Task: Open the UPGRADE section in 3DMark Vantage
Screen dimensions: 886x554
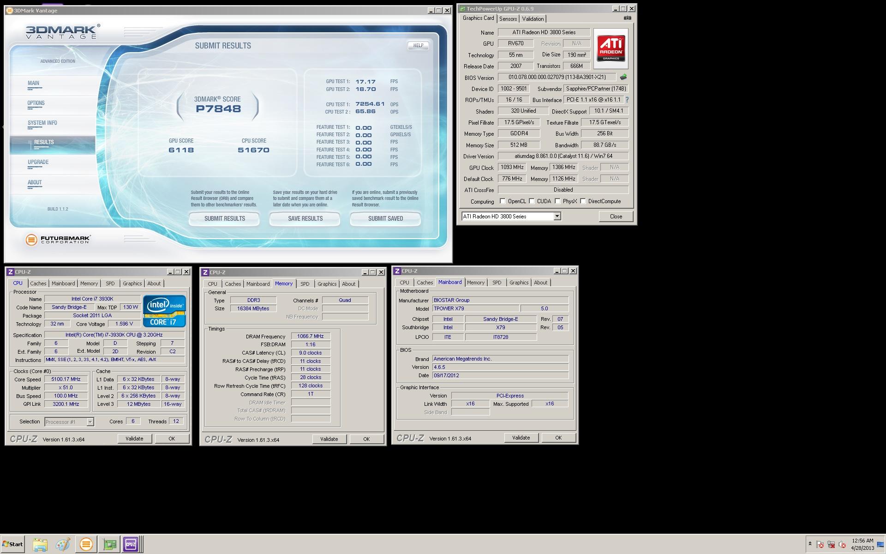Action: pyautogui.click(x=38, y=162)
